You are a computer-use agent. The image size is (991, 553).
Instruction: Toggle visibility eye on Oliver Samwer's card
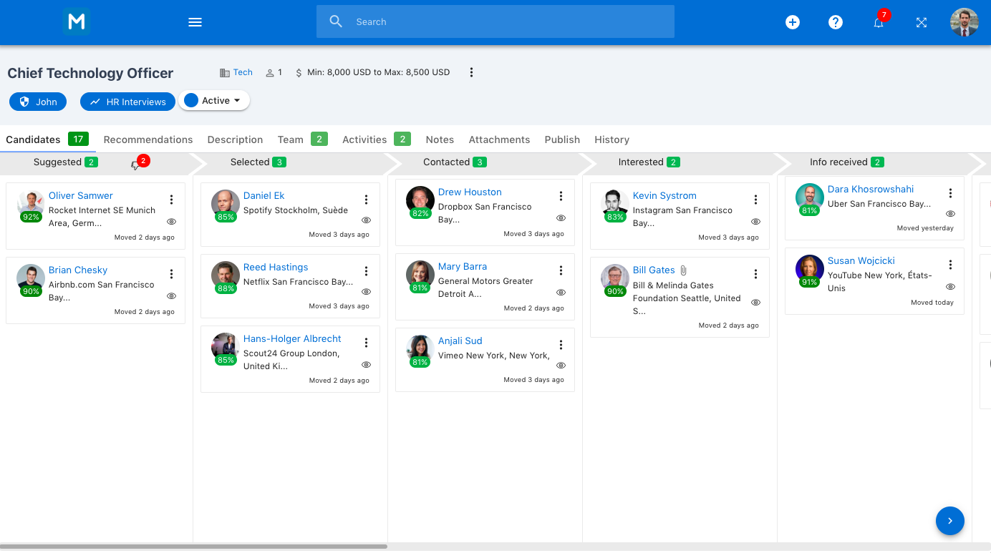(x=171, y=222)
